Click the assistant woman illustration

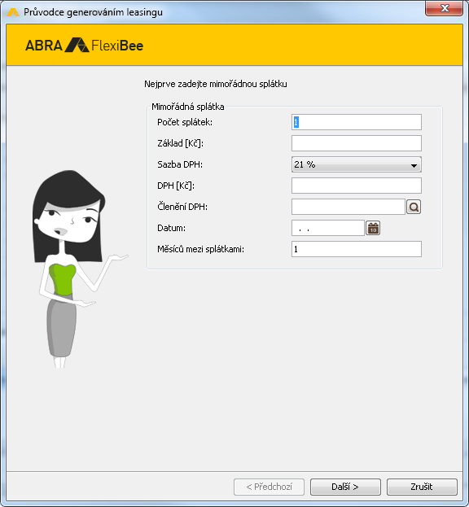[76, 269]
